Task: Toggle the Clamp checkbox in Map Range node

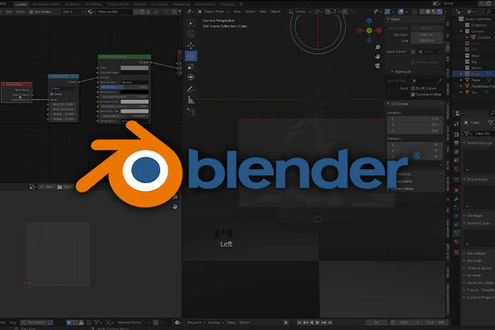Action: click(52, 94)
